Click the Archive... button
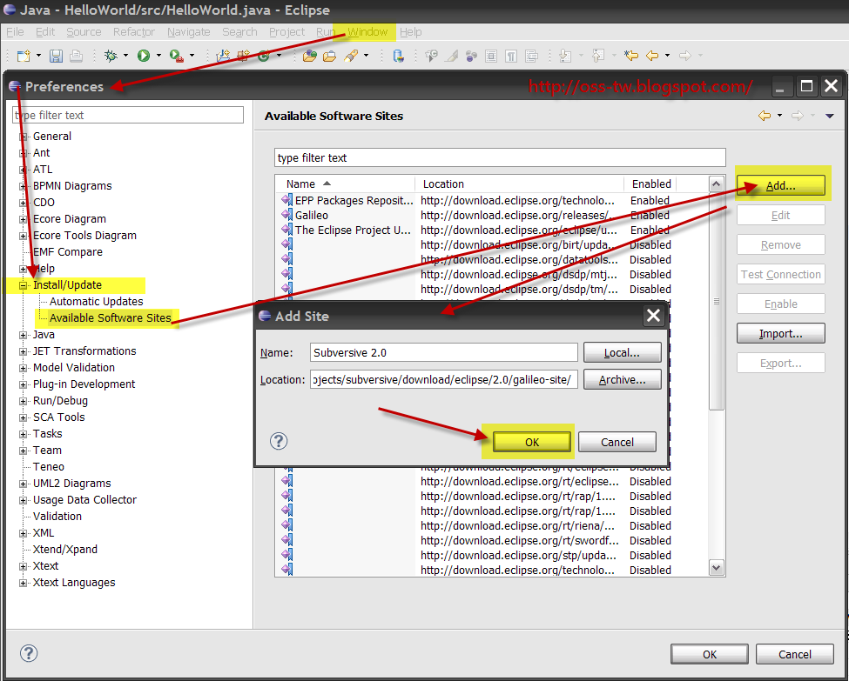The image size is (849, 681). coord(622,380)
